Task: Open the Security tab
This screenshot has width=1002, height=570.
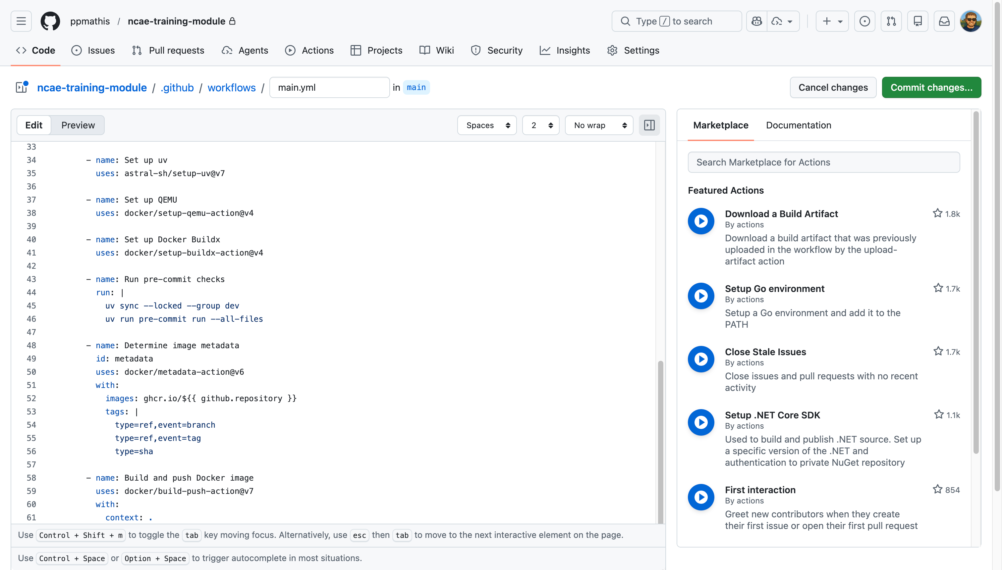Action: pyautogui.click(x=496, y=51)
